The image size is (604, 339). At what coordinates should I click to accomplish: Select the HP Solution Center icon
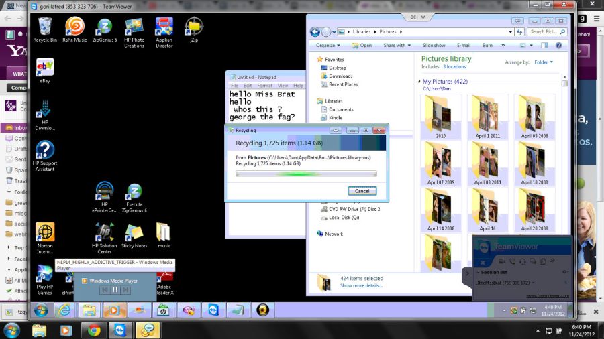(105, 239)
